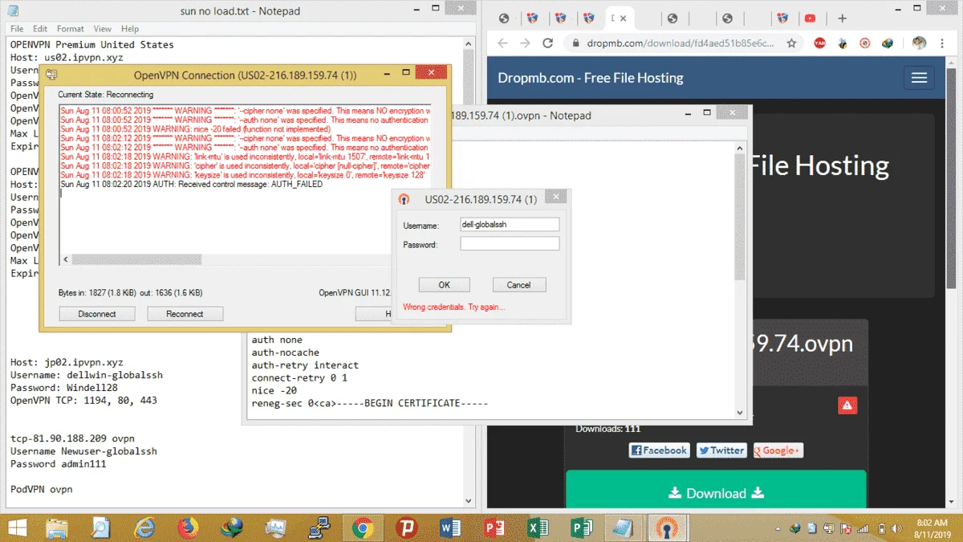The height and width of the screenshot is (542, 963).
Task: Open Dropmb hamburger menu
Action: coord(920,78)
